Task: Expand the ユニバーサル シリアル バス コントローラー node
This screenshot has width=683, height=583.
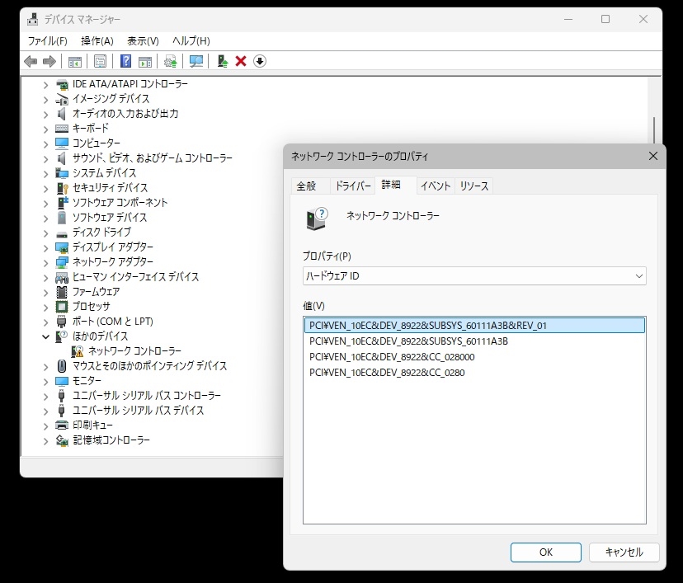Action: tap(45, 396)
